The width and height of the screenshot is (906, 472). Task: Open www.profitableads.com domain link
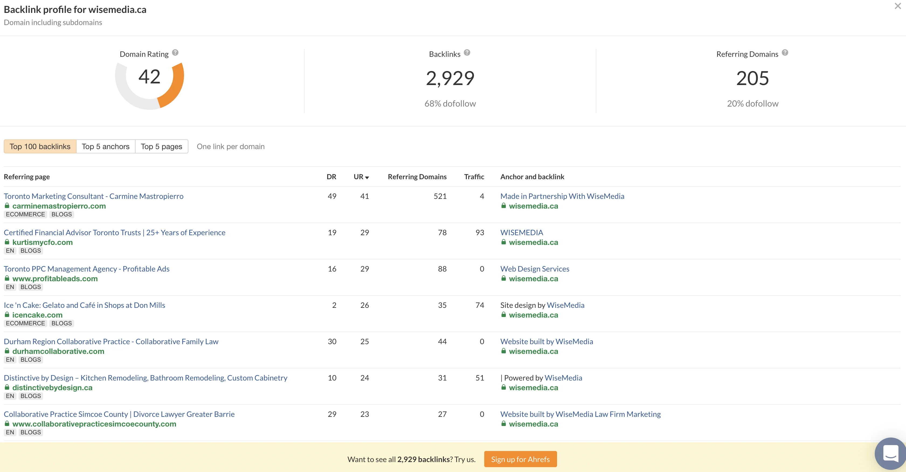point(55,279)
